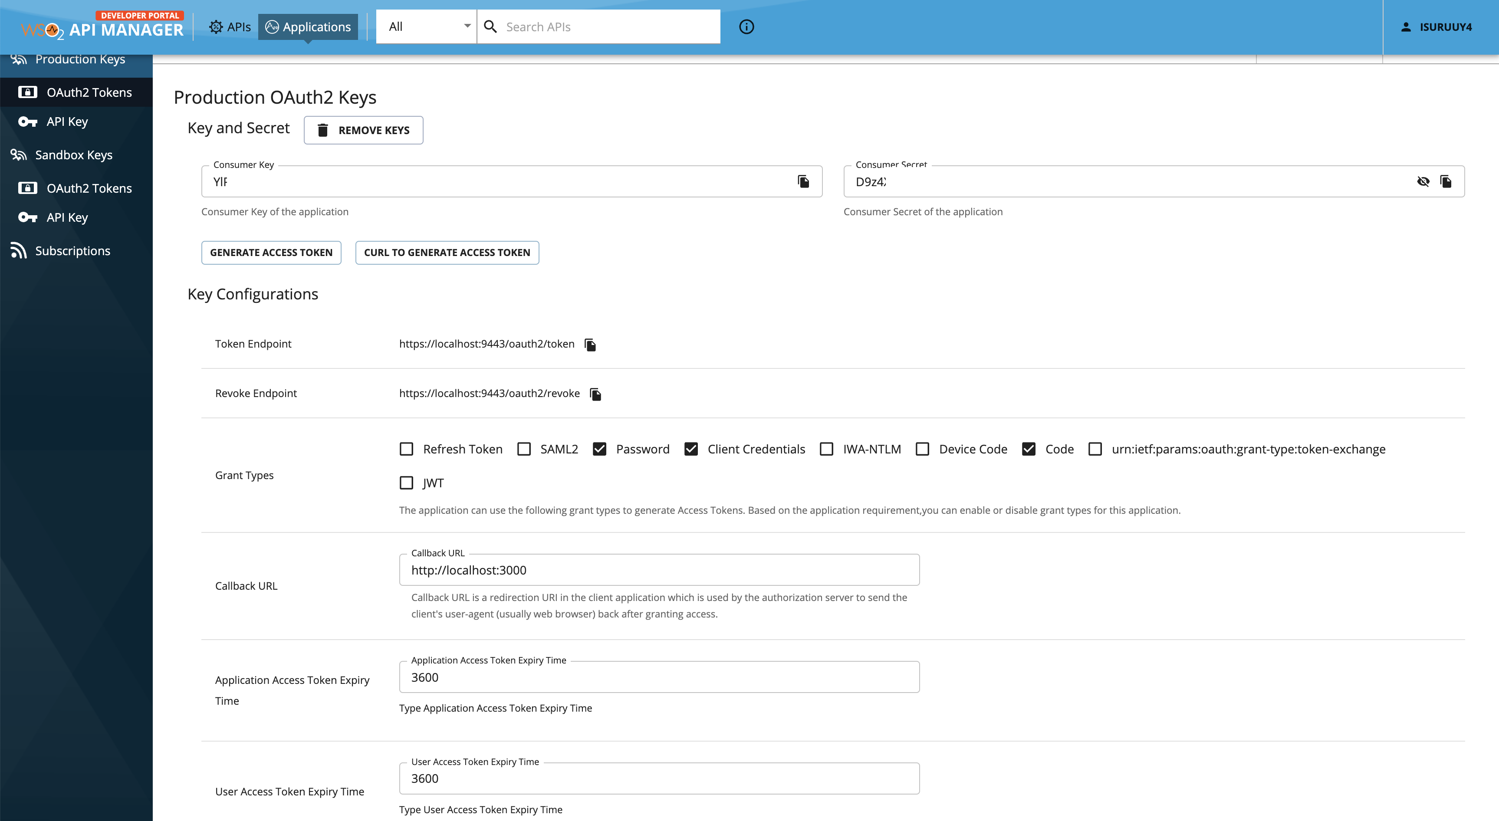Screen dimensions: 1499x821
Task: Click the Sandbox Keys sidebar icon
Action: point(19,155)
